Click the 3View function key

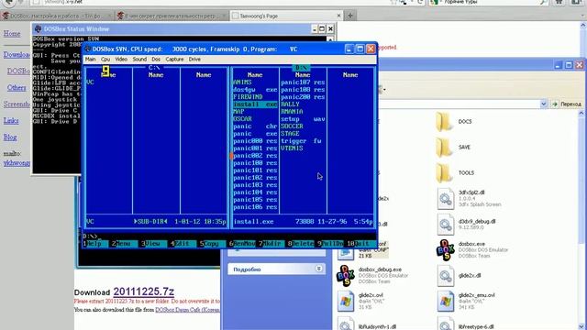point(153,244)
